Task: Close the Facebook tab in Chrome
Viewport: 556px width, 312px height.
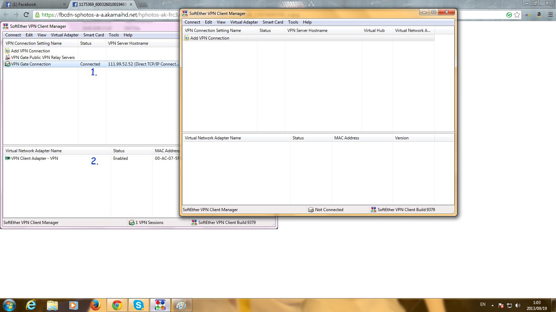Action: 64,5
